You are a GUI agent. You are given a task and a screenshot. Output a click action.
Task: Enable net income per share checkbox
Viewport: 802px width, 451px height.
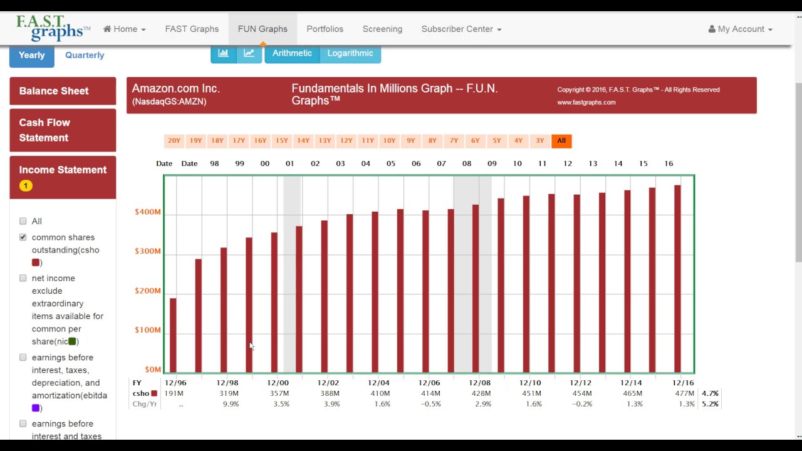click(23, 278)
